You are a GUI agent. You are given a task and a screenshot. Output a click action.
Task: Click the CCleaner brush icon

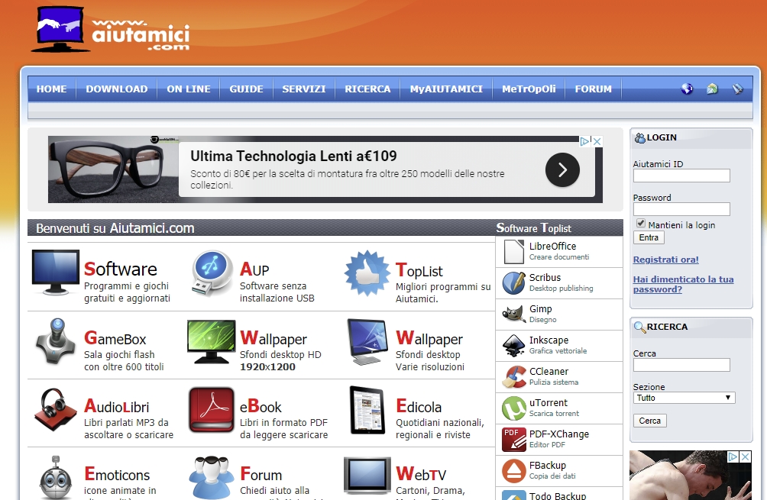[x=513, y=377]
